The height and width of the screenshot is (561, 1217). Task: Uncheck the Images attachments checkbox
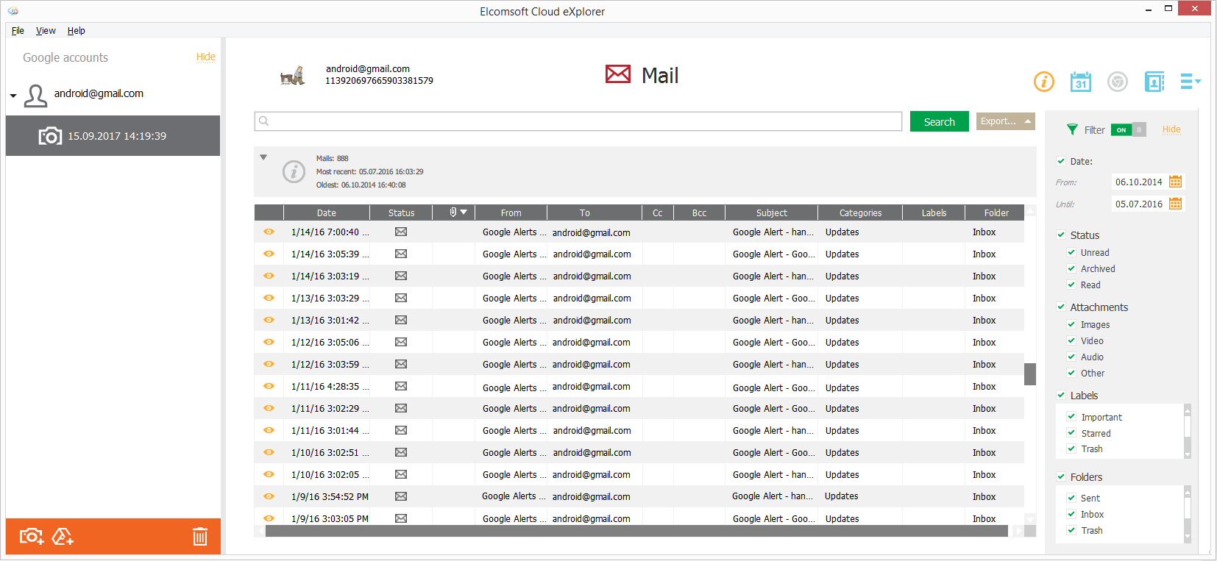tap(1071, 324)
